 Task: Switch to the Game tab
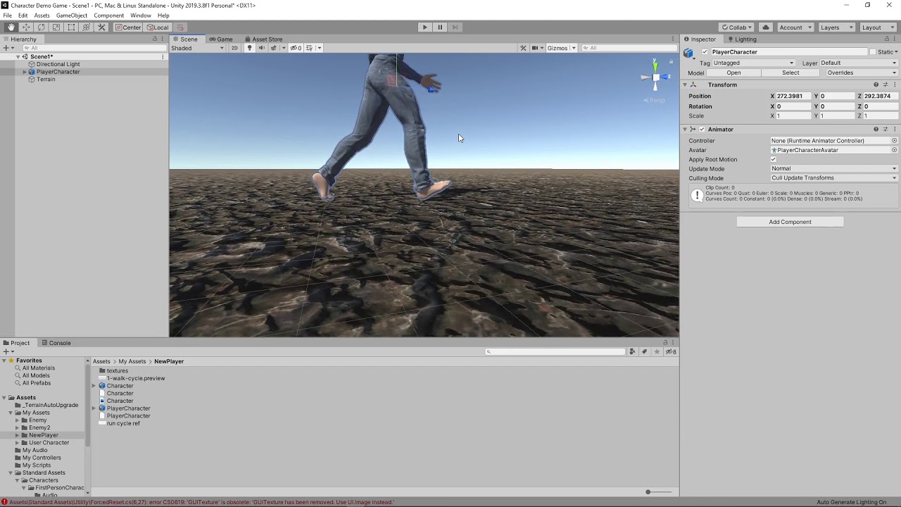pyautogui.click(x=221, y=39)
